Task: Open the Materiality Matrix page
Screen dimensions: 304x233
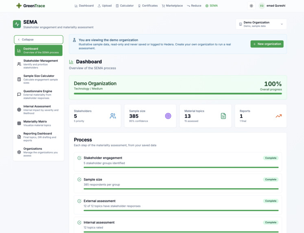Action: pyautogui.click(x=39, y=123)
